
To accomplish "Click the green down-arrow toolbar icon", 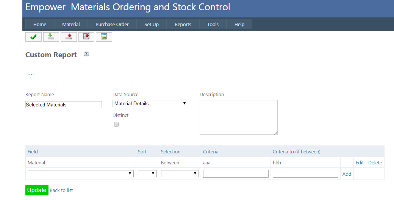I will 51,37.
